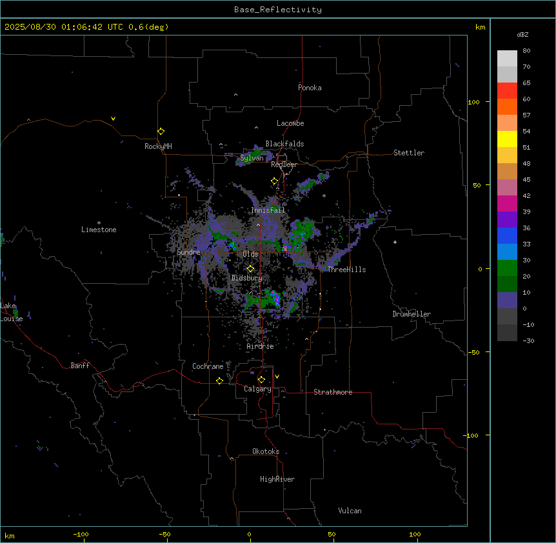The image size is (556, 543).
Task: Click the 100 tick label on right axis
Action: [474, 102]
